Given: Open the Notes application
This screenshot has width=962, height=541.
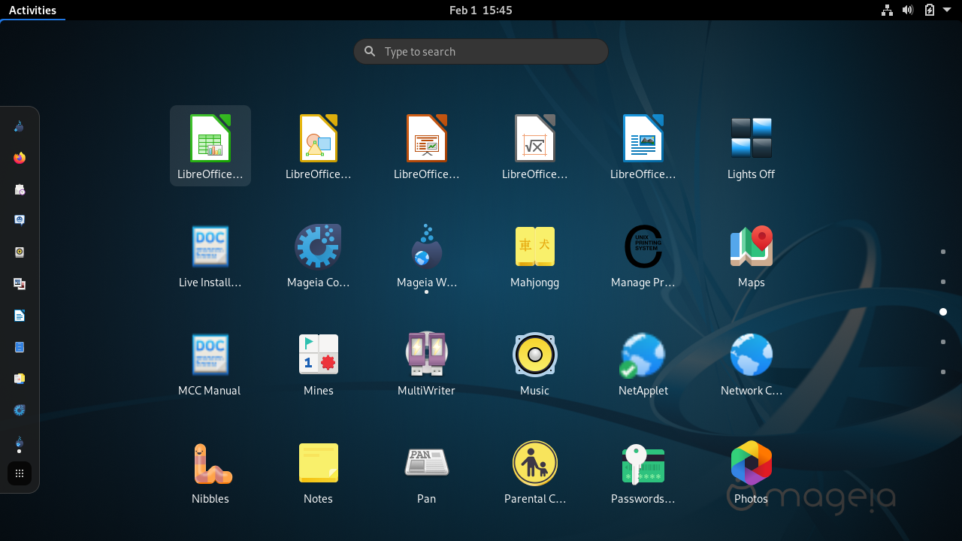Looking at the screenshot, I should point(319,470).
